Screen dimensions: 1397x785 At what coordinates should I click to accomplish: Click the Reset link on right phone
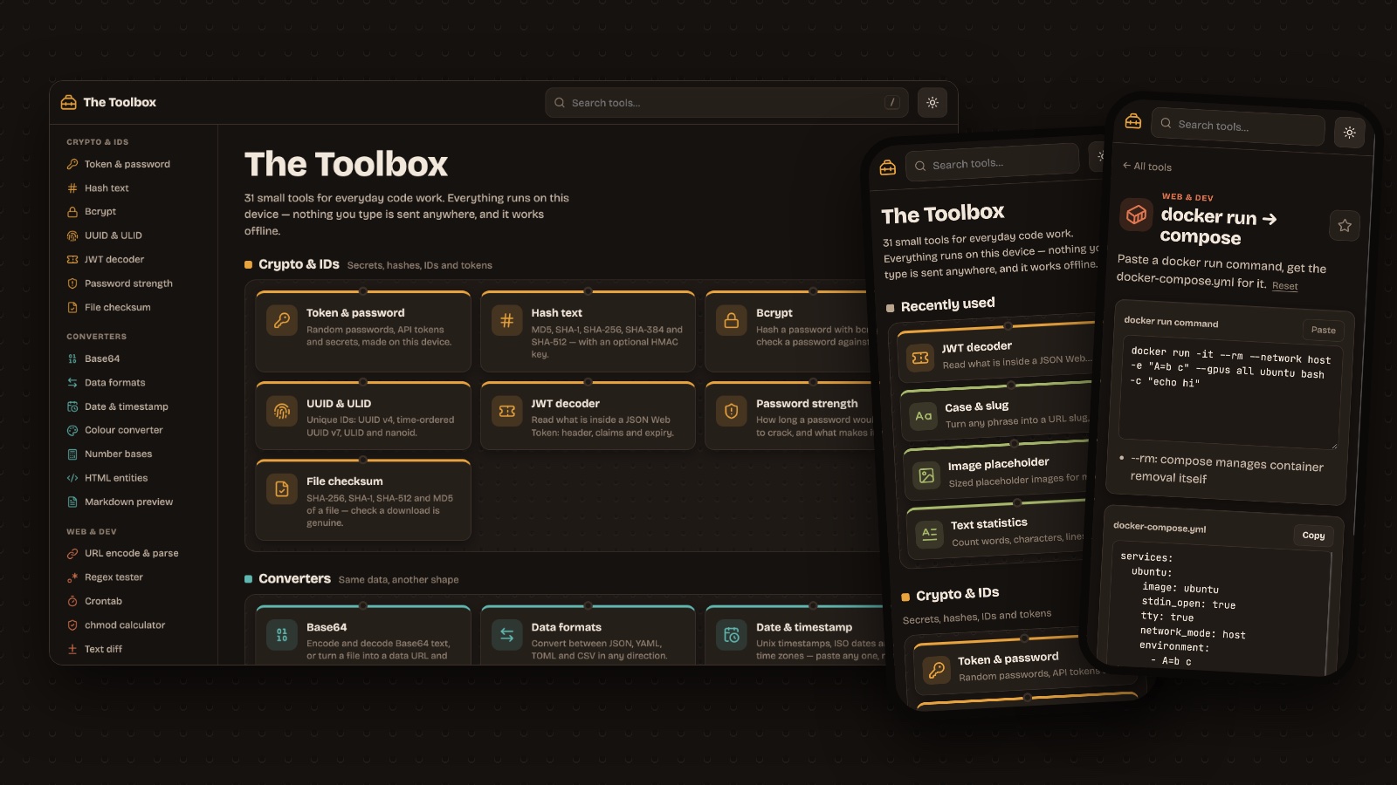tap(1284, 286)
